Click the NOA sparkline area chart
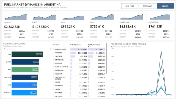Screen dimensions: 176x99 coord(102,17)
